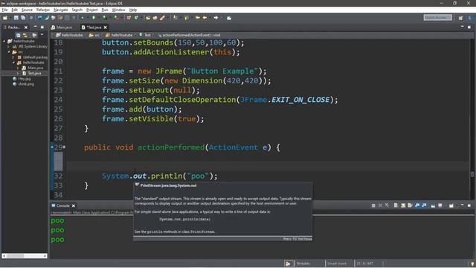Click the tip light bulb in status bar
476x268 pixels.
[472, 264]
